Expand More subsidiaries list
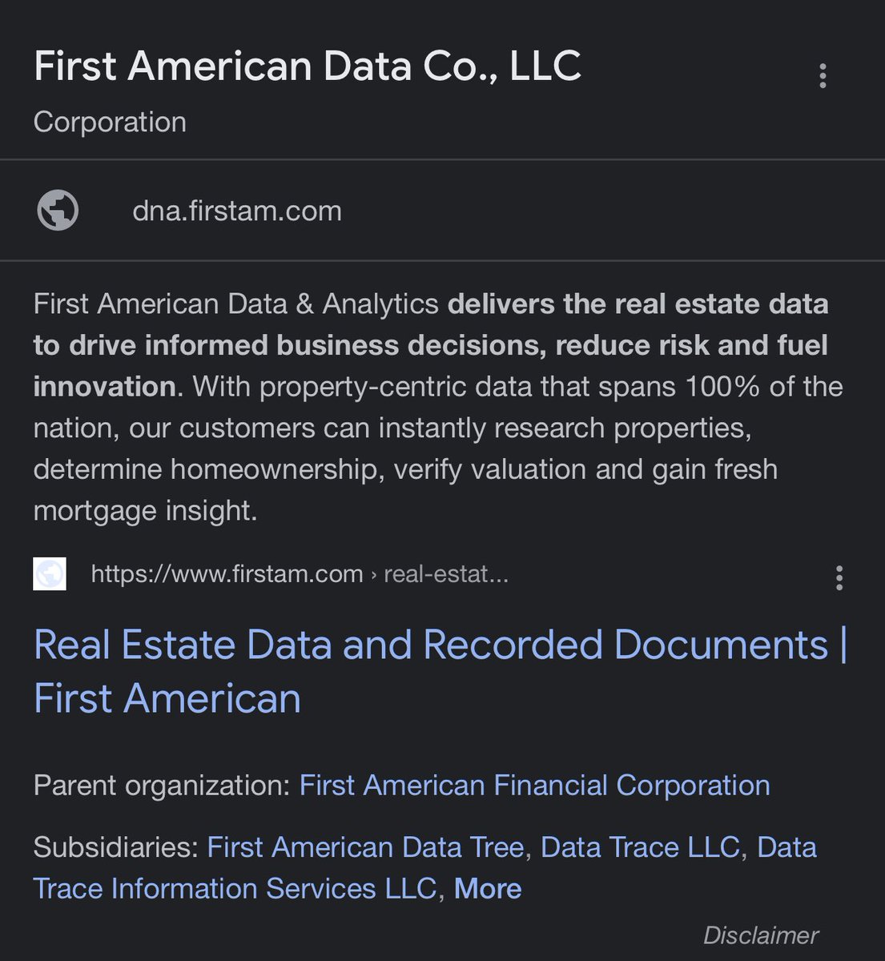Image resolution: width=885 pixels, height=961 pixels. tap(488, 889)
